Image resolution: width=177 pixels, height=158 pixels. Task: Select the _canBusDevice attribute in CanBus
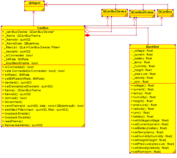coord(28,32)
